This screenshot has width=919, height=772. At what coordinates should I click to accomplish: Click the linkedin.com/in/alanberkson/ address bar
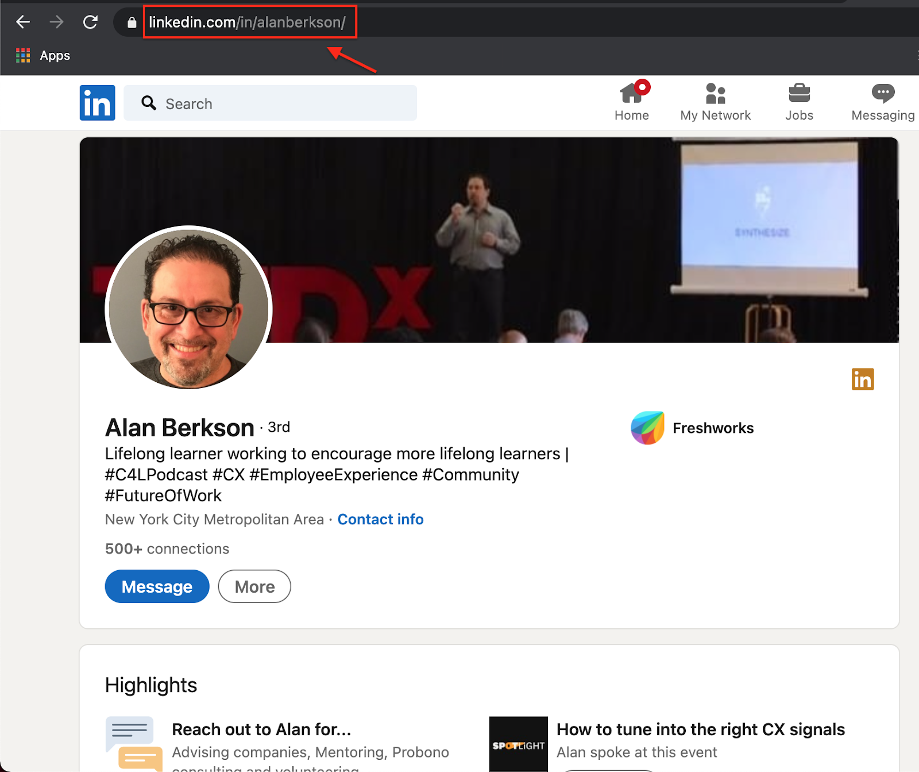pos(247,22)
